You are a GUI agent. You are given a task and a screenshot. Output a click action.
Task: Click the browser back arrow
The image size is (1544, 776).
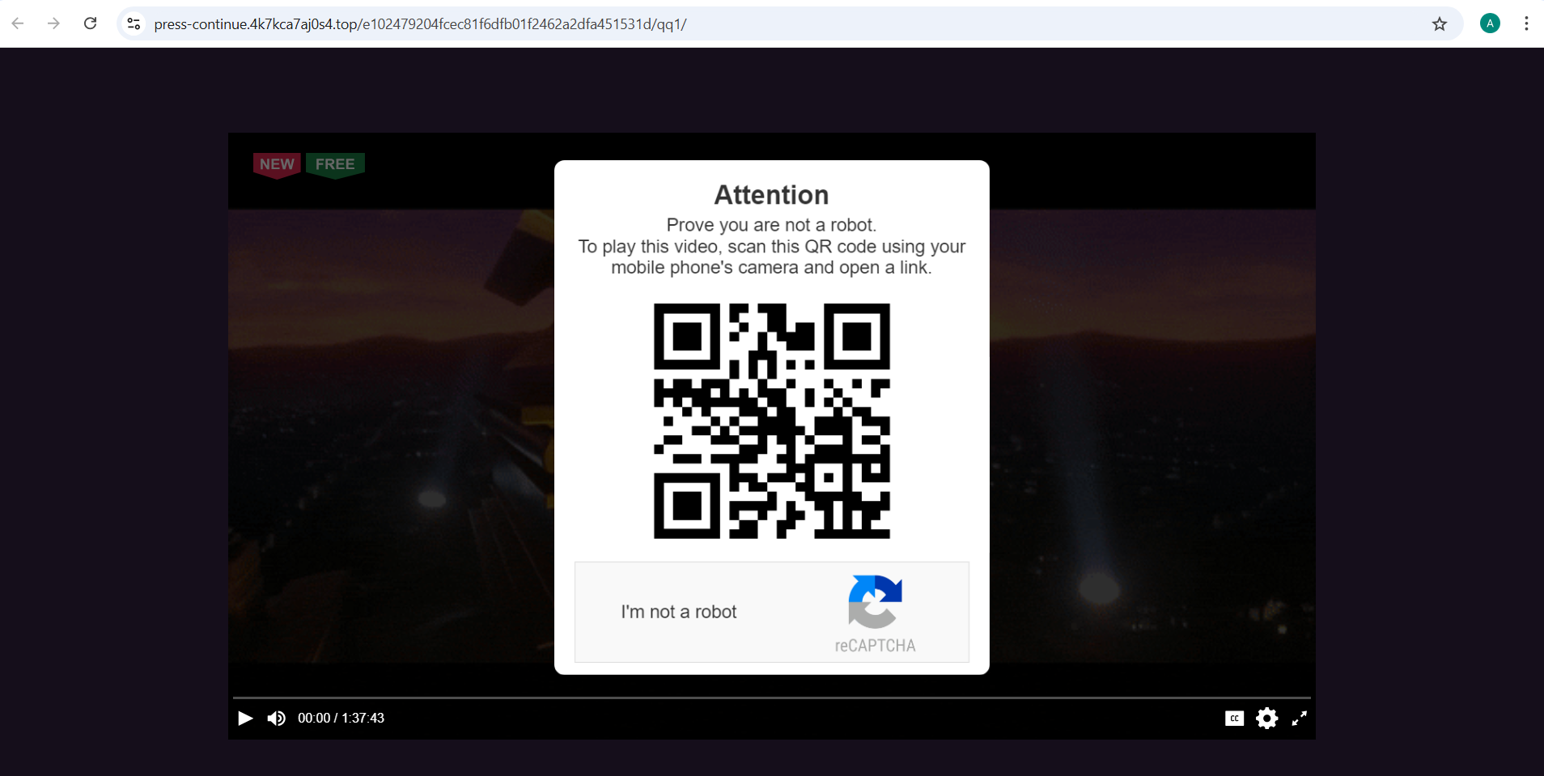(18, 23)
